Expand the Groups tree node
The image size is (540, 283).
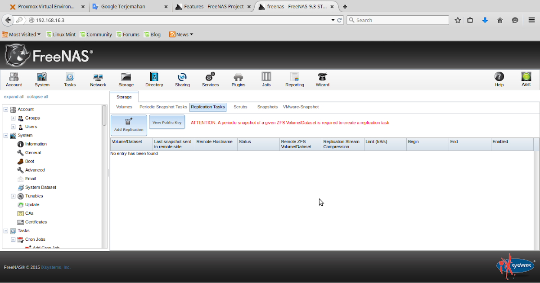coord(13,118)
